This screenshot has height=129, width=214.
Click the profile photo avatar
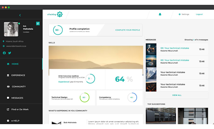(x=11, y=29)
